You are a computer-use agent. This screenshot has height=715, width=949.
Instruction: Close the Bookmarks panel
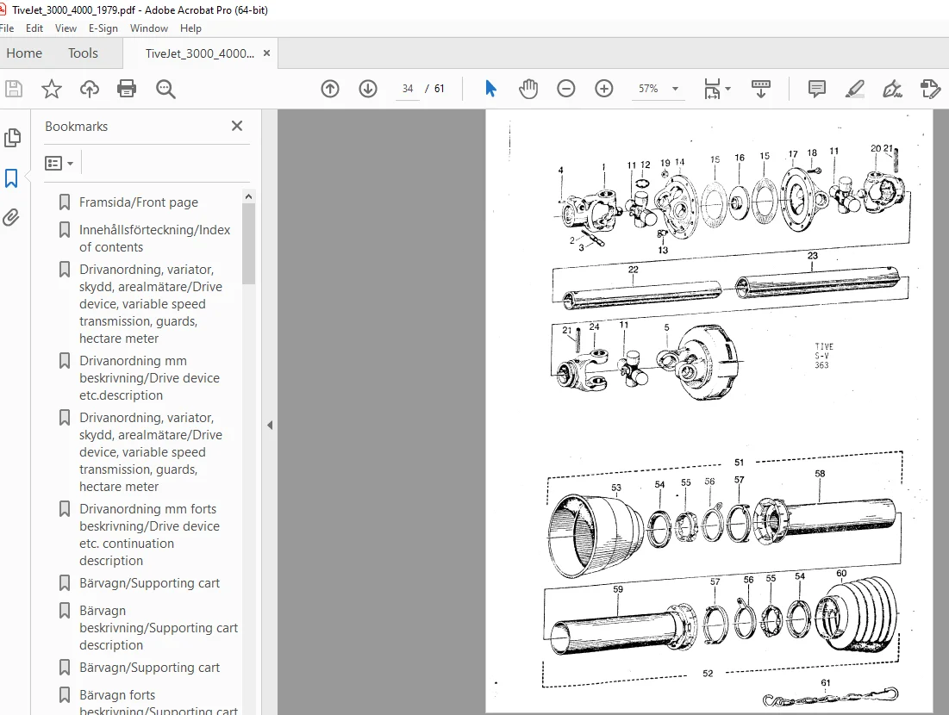pyautogui.click(x=237, y=126)
